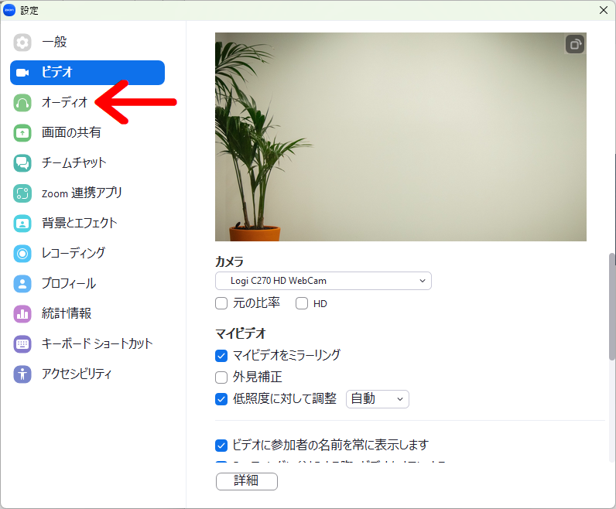Open Zoom 連携アプリ settings
This screenshot has height=509, width=616.
[x=87, y=193]
